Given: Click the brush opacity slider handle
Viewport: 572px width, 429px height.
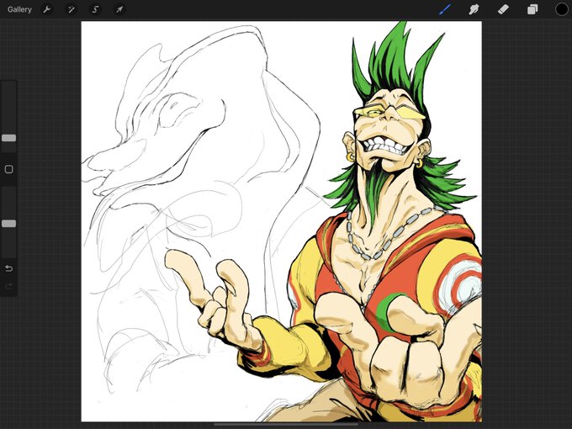Looking at the screenshot, I should point(8,224).
